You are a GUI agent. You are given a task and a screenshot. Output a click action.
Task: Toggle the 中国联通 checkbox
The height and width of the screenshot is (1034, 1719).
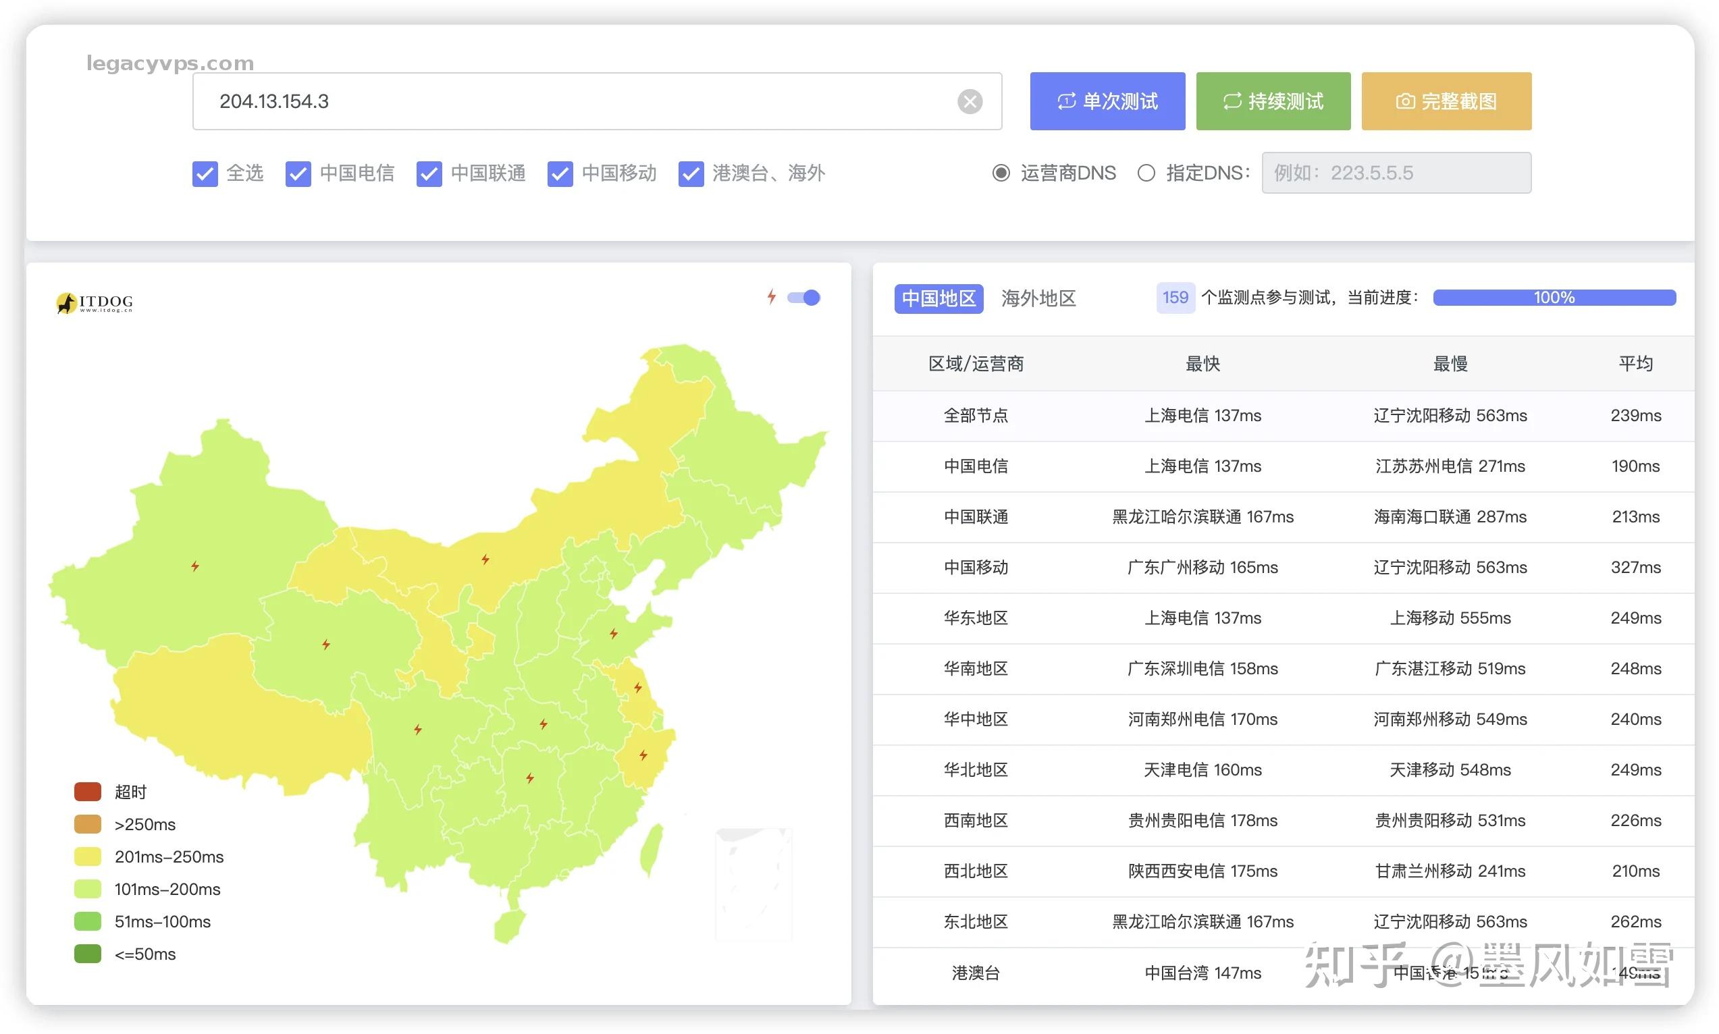click(x=429, y=173)
